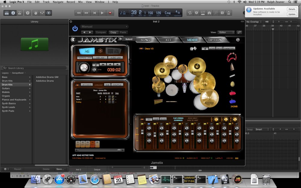Click the snowflake freeze icon

pyautogui.click(x=101, y=51)
